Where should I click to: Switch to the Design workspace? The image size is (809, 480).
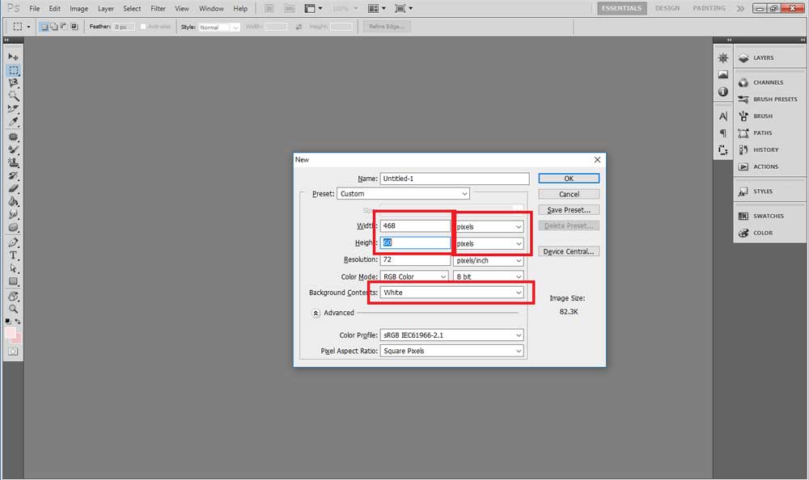coord(667,9)
